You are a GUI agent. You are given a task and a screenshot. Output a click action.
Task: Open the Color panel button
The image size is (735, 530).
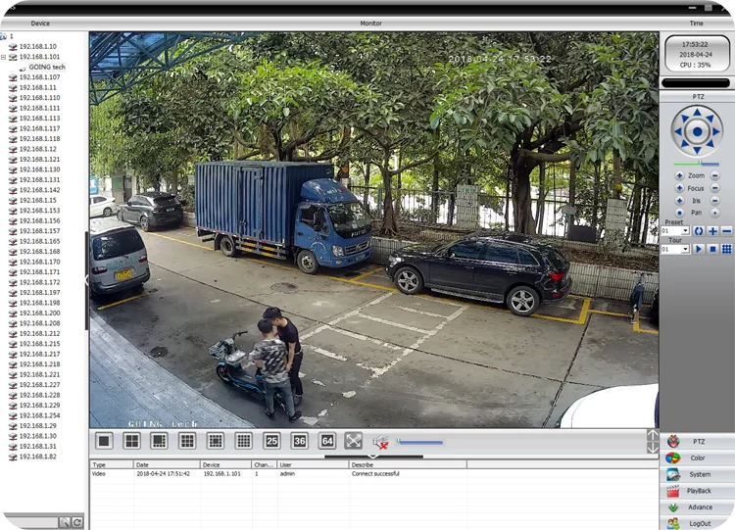pyautogui.click(x=697, y=458)
